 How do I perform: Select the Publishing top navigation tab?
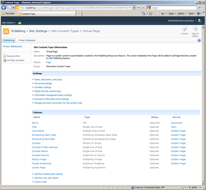(x=9, y=40)
